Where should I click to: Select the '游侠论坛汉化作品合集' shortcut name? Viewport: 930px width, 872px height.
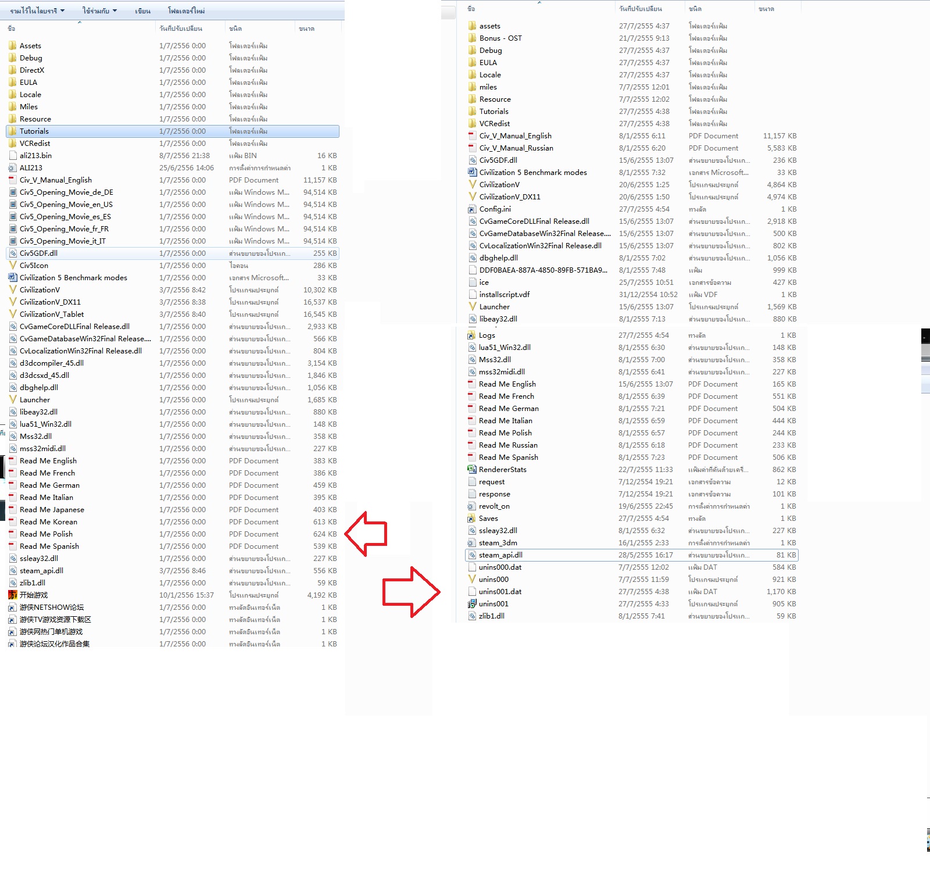(x=55, y=644)
